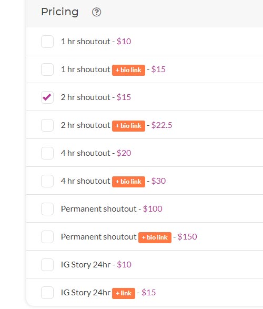Screen dimensions: 263x309
Task: Check the IG Story 24hr $10 box
Action: (x=47, y=265)
